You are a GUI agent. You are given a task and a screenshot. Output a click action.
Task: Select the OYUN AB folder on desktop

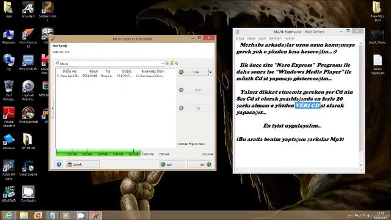(x=28, y=141)
